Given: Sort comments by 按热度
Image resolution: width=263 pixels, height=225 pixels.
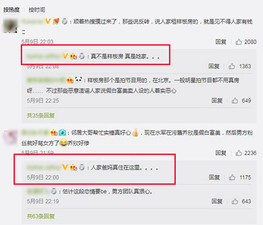Looking at the screenshot, I should click(x=12, y=9).
